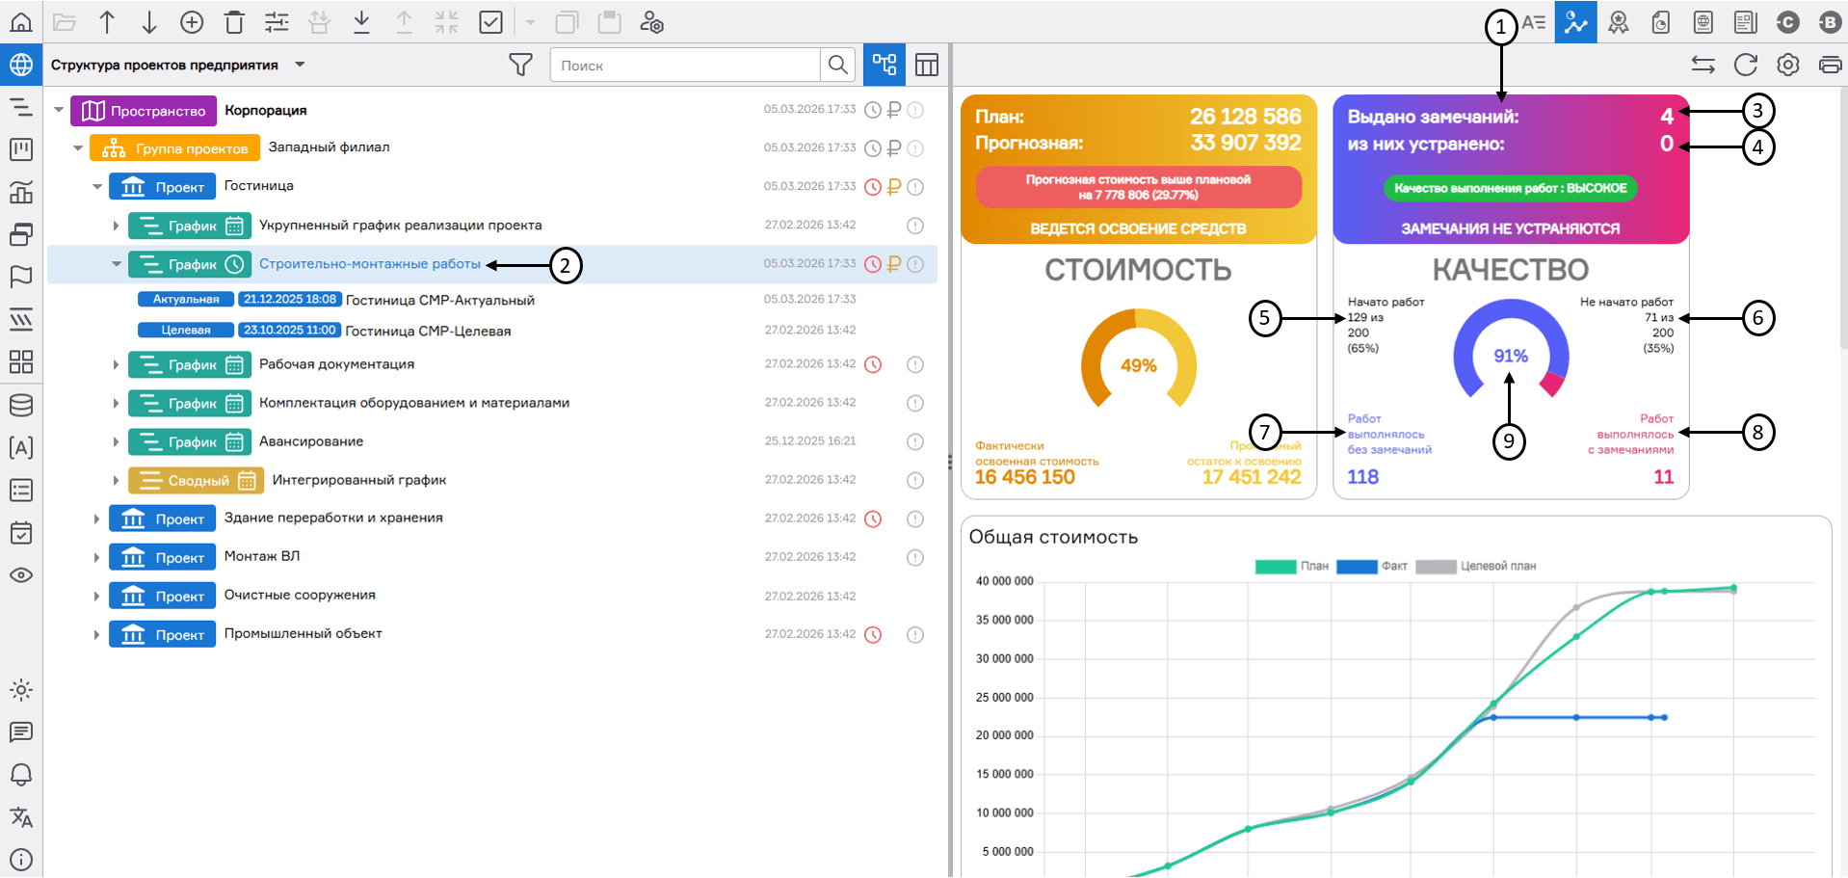Switch to table view mode
1848x878 pixels.
click(x=926, y=65)
